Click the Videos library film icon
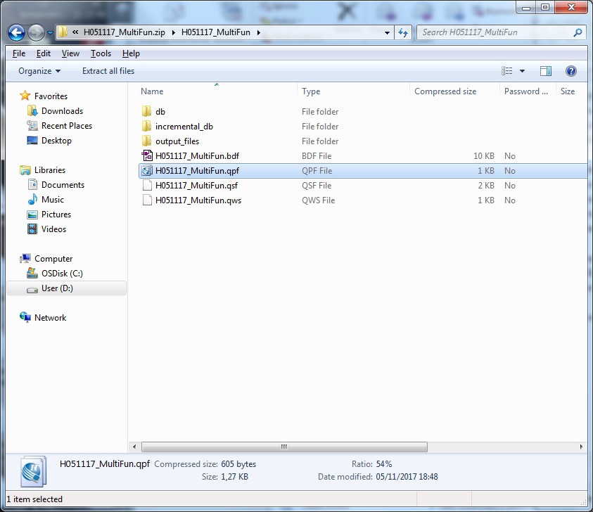The height and width of the screenshot is (512, 593). [x=32, y=229]
